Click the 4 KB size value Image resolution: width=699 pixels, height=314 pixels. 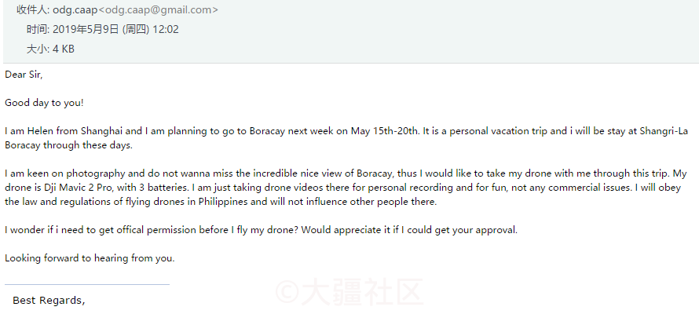(64, 49)
